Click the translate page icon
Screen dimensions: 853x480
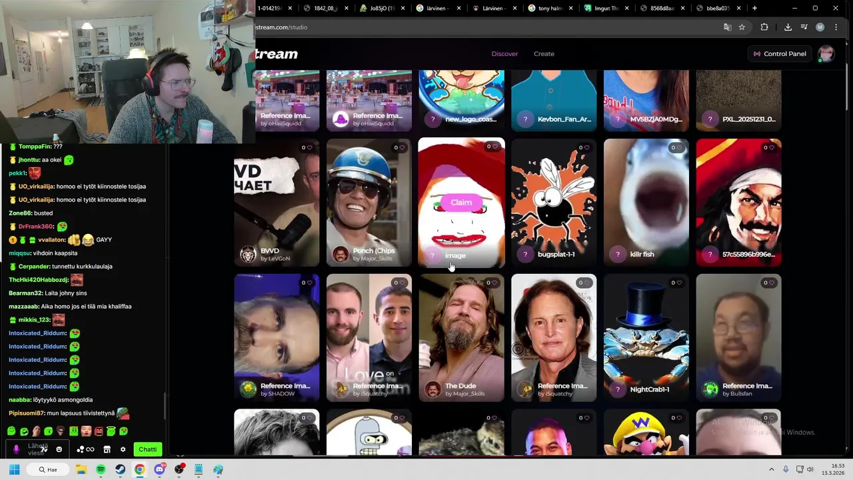coord(727,27)
